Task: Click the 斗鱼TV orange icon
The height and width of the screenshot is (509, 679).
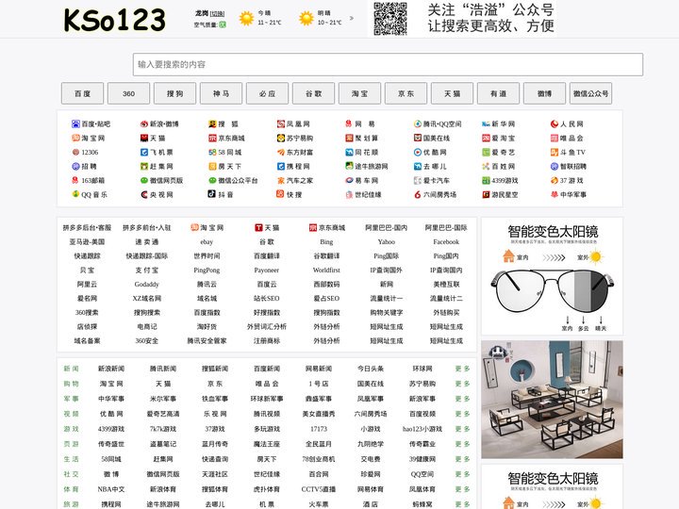Action: click(x=555, y=153)
